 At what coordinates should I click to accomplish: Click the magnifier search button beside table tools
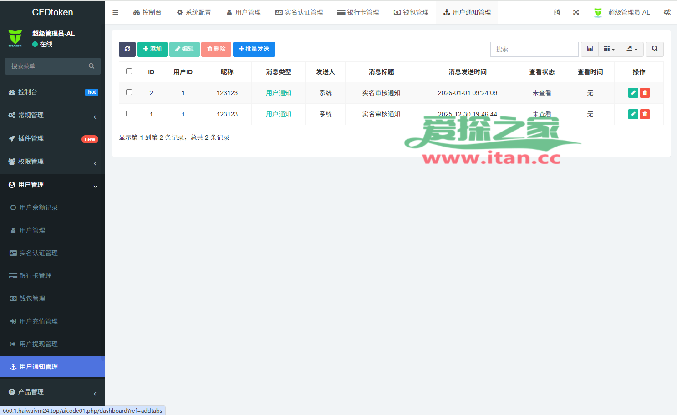[x=655, y=49]
